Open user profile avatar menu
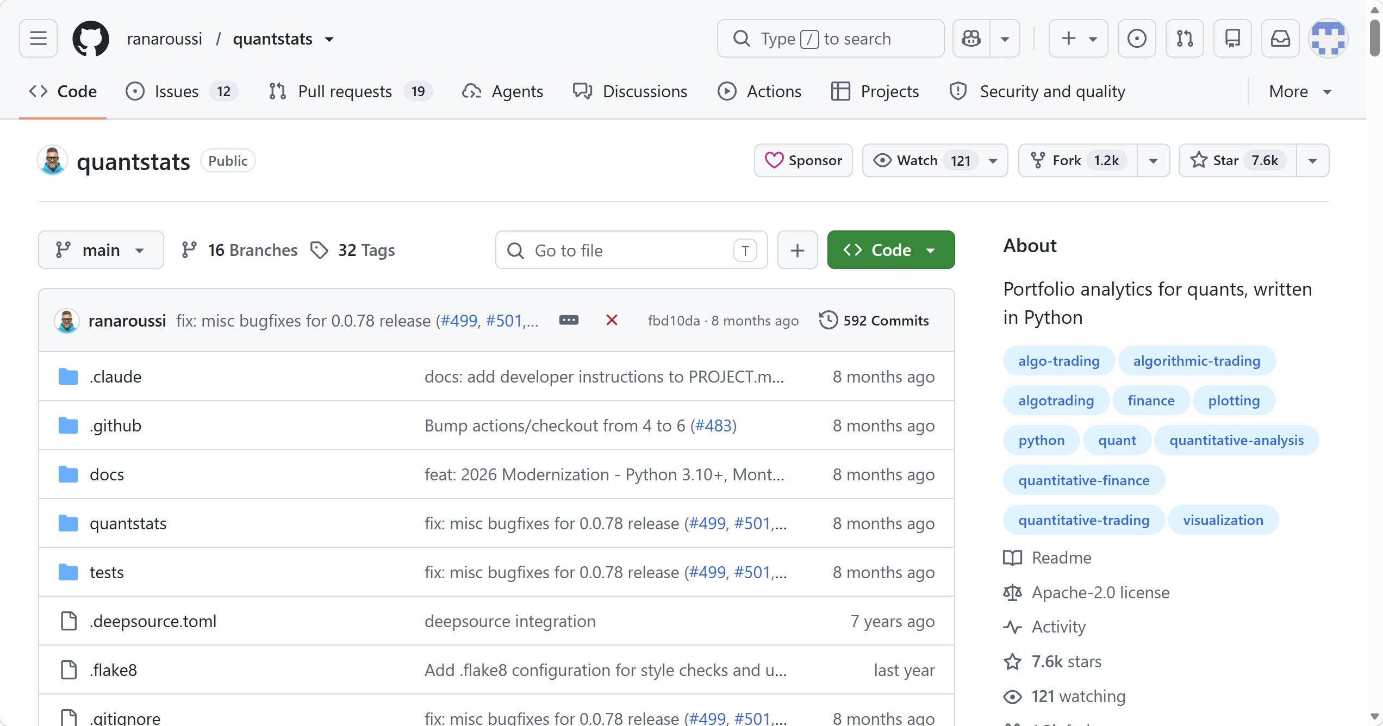Image resolution: width=1383 pixels, height=726 pixels. point(1328,39)
